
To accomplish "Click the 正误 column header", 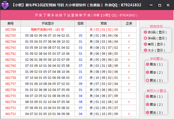I will (129, 23).
